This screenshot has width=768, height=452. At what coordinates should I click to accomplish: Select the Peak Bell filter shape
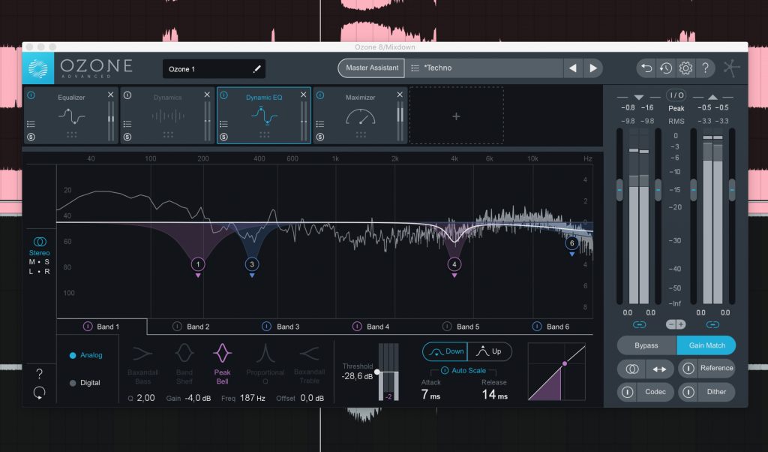click(x=224, y=363)
